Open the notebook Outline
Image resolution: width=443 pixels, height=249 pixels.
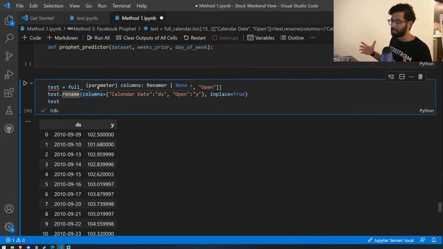pos(292,37)
